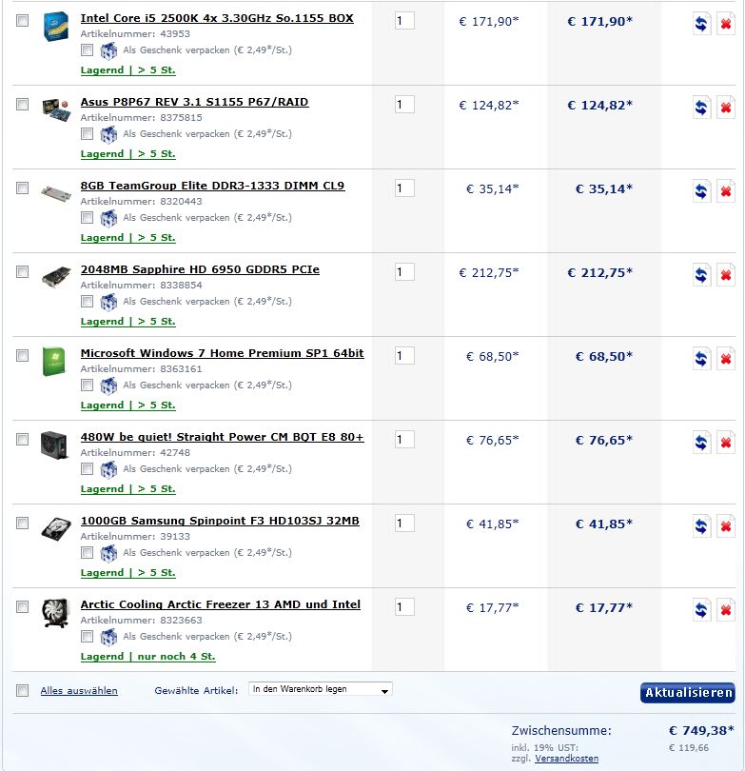Click quantity field of TeamGroup Elite RAM
The width and height of the screenshot is (745, 771).
tap(404, 188)
